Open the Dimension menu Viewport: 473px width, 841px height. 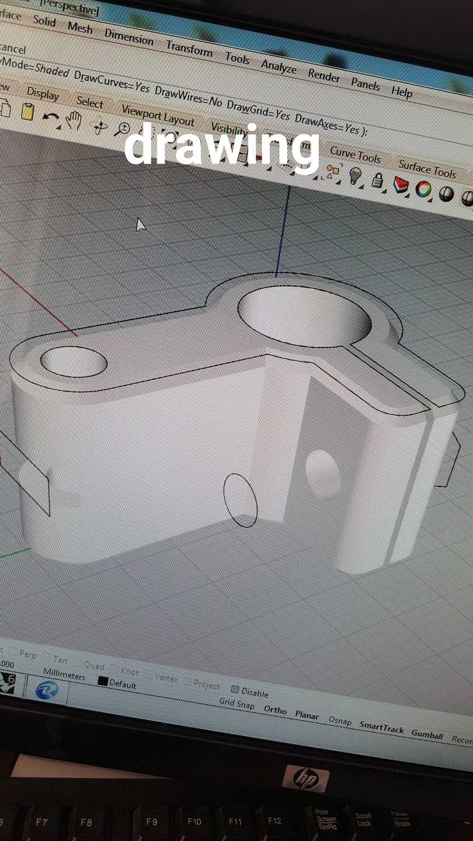128,37
